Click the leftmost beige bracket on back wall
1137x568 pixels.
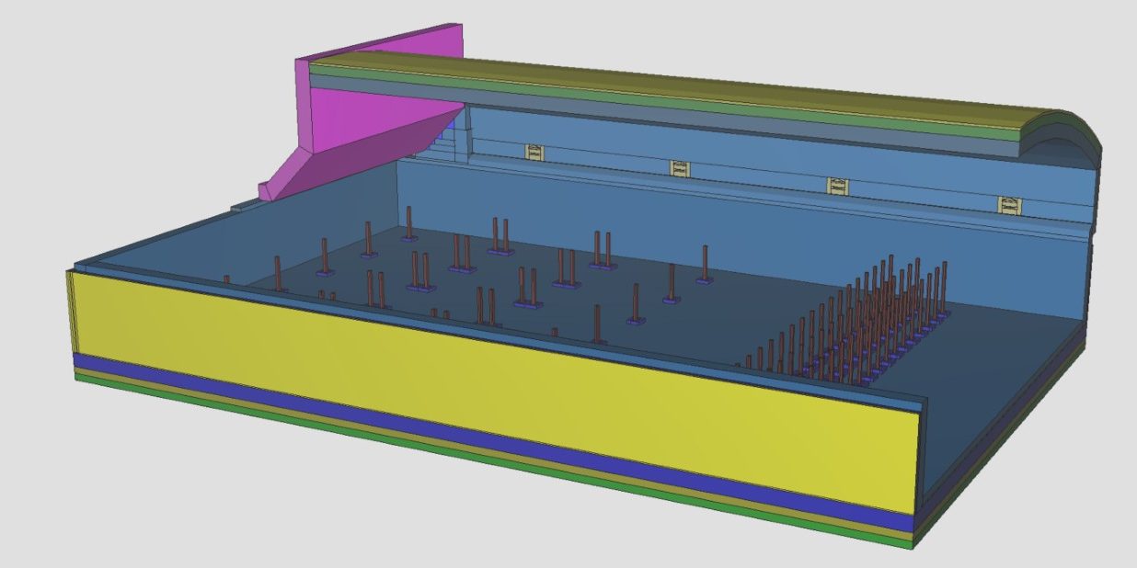pyautogui.click(x=535, y=152)
